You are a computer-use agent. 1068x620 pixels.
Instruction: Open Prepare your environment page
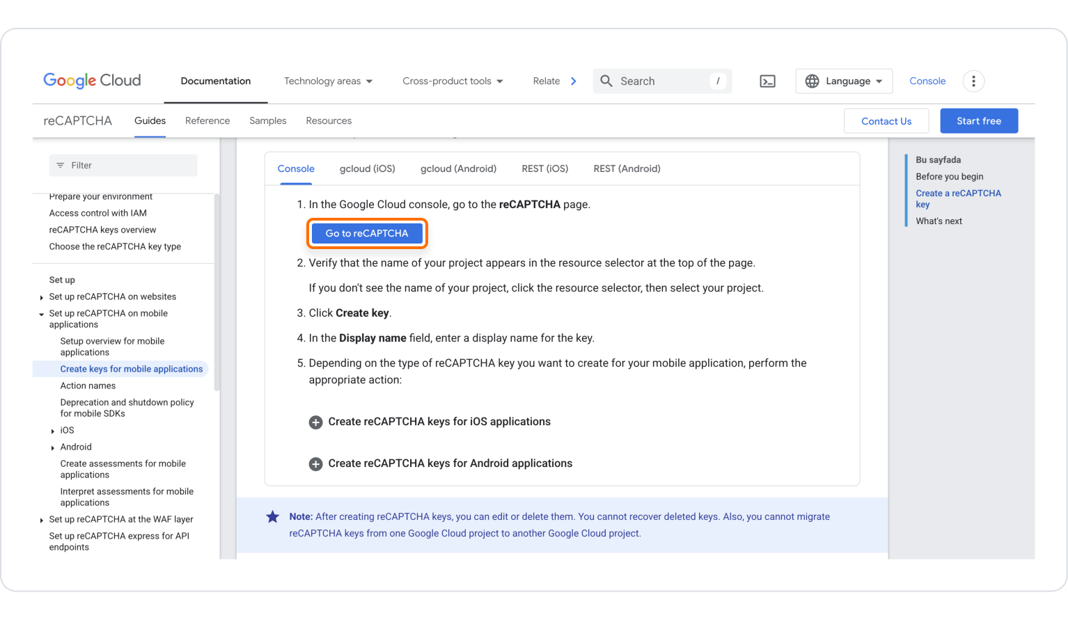[101, 197]
